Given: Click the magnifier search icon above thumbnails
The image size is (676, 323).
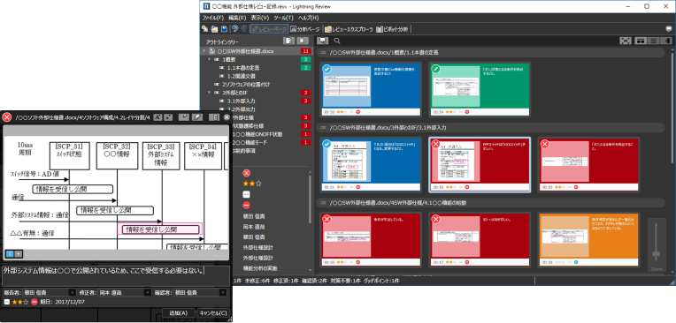Looking at the screenshot, I should [x=337, y=41].
